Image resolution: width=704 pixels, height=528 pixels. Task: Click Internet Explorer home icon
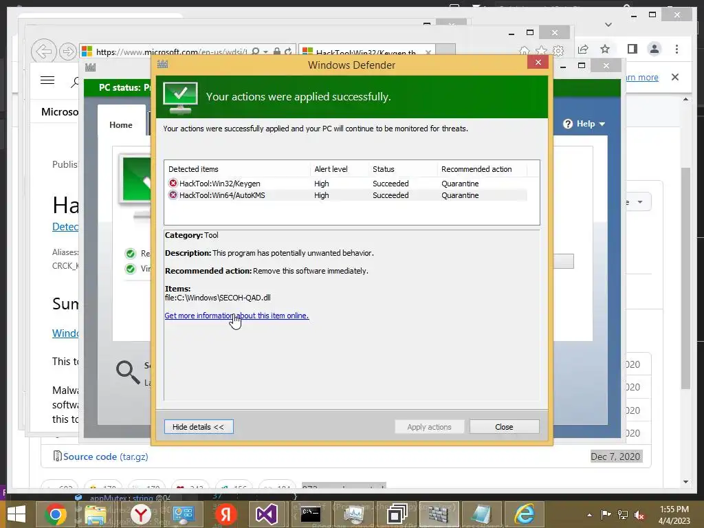pos(525,51)
